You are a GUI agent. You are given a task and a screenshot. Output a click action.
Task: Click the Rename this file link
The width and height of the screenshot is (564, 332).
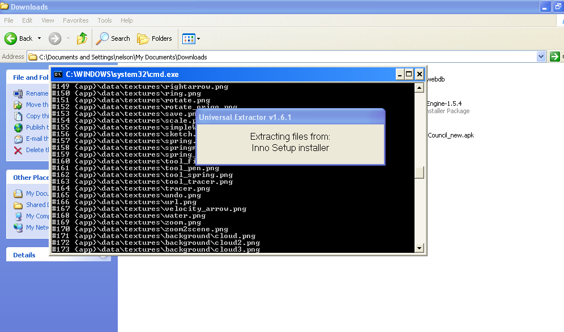[37, 93]
